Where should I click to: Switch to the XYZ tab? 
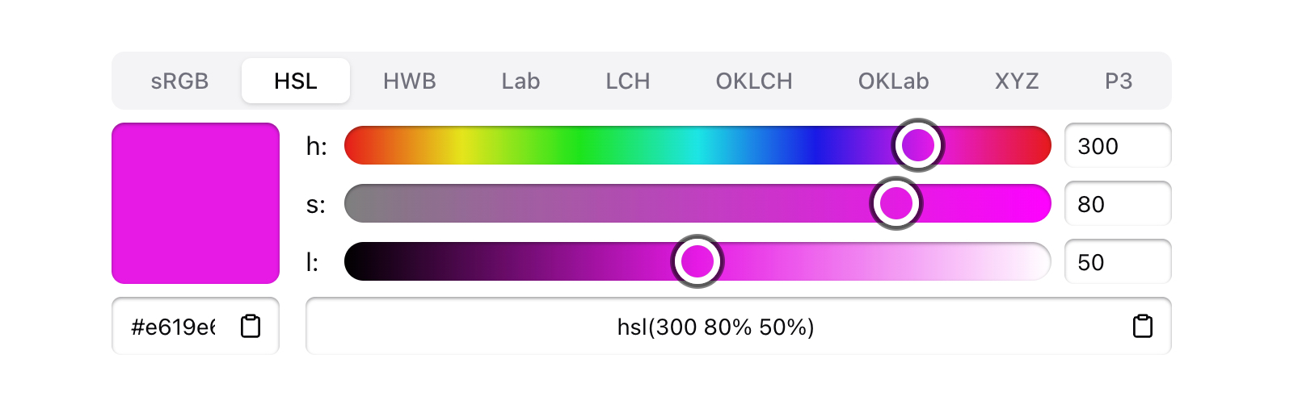1017,81
